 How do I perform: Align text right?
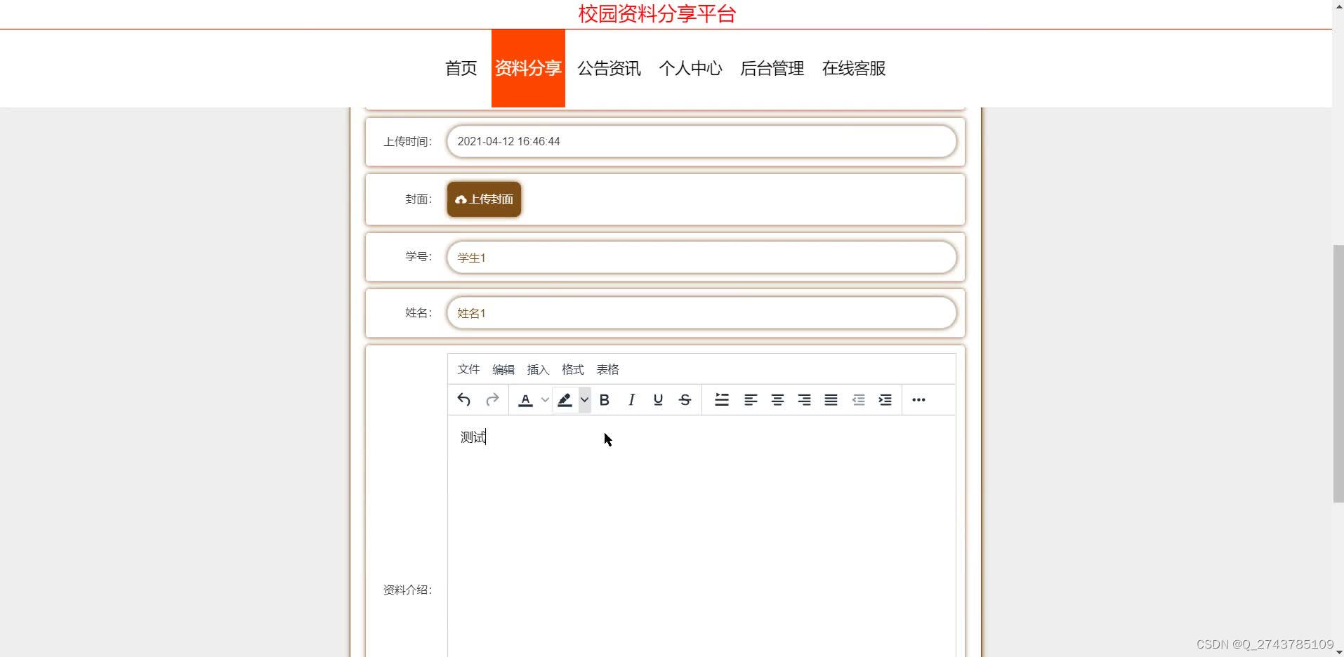(x=805, y=400)
